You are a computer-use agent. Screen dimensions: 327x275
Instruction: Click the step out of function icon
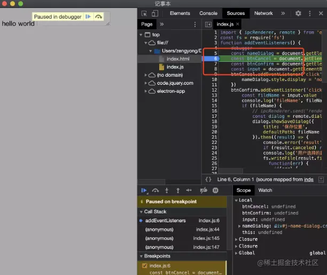coord(178,190)
